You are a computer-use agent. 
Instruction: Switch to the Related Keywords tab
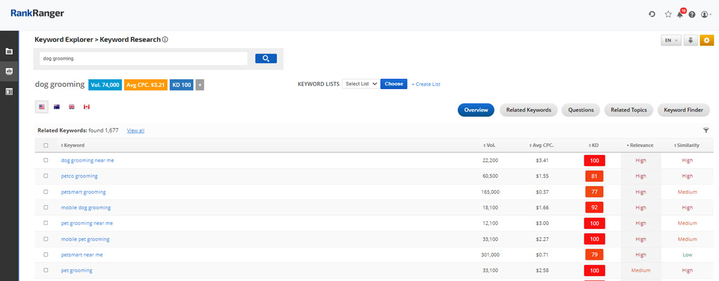pos(528,110)
